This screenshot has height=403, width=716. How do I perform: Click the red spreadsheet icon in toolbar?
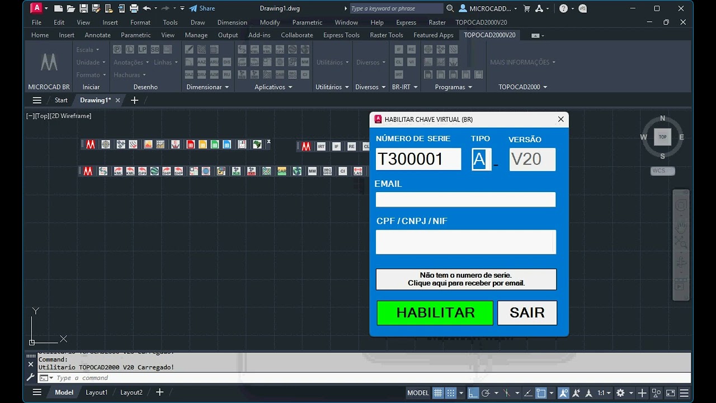coord(190,144)
